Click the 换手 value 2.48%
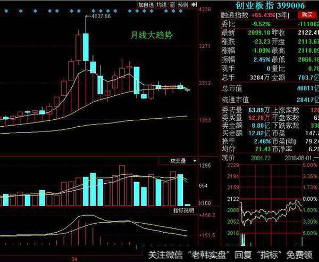 (x=262, y=141)
